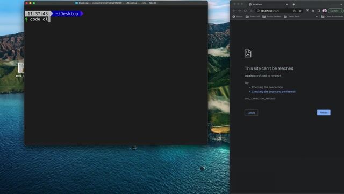The height and width of the screenshot is (194, 344).
Task: Click the blue Reload button
Action: point(324,113)
